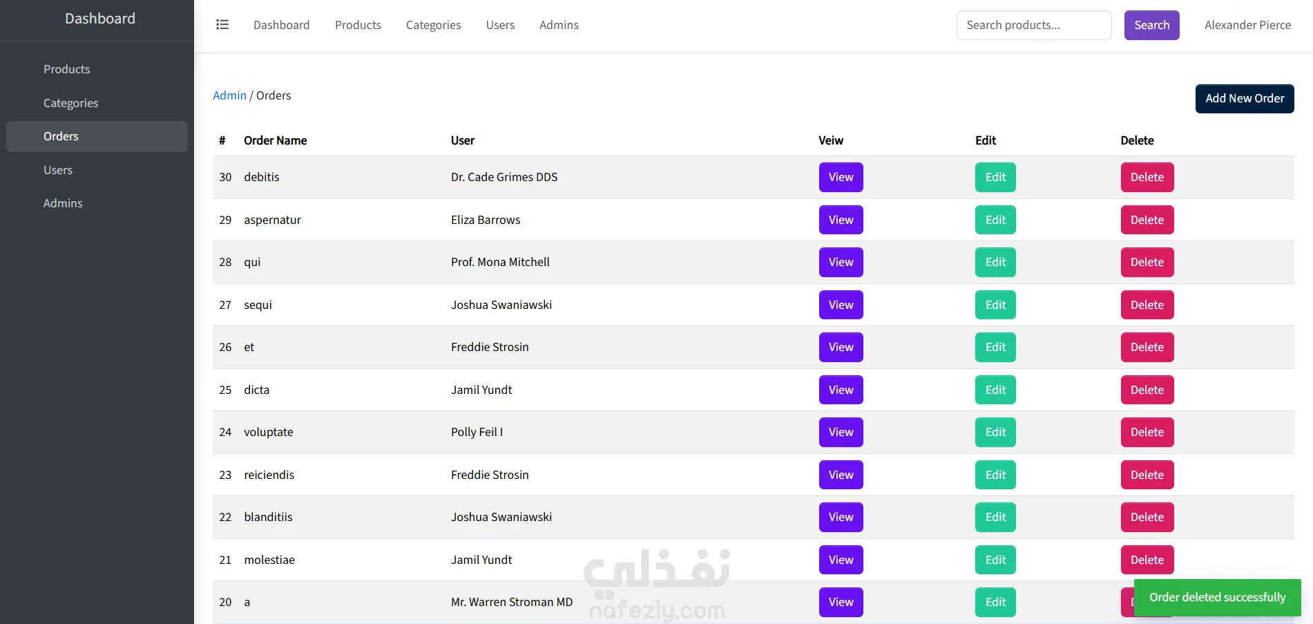Dismiss the Order deleted successfully toast
1313x624 pixels.
(x=1217, y=597)
